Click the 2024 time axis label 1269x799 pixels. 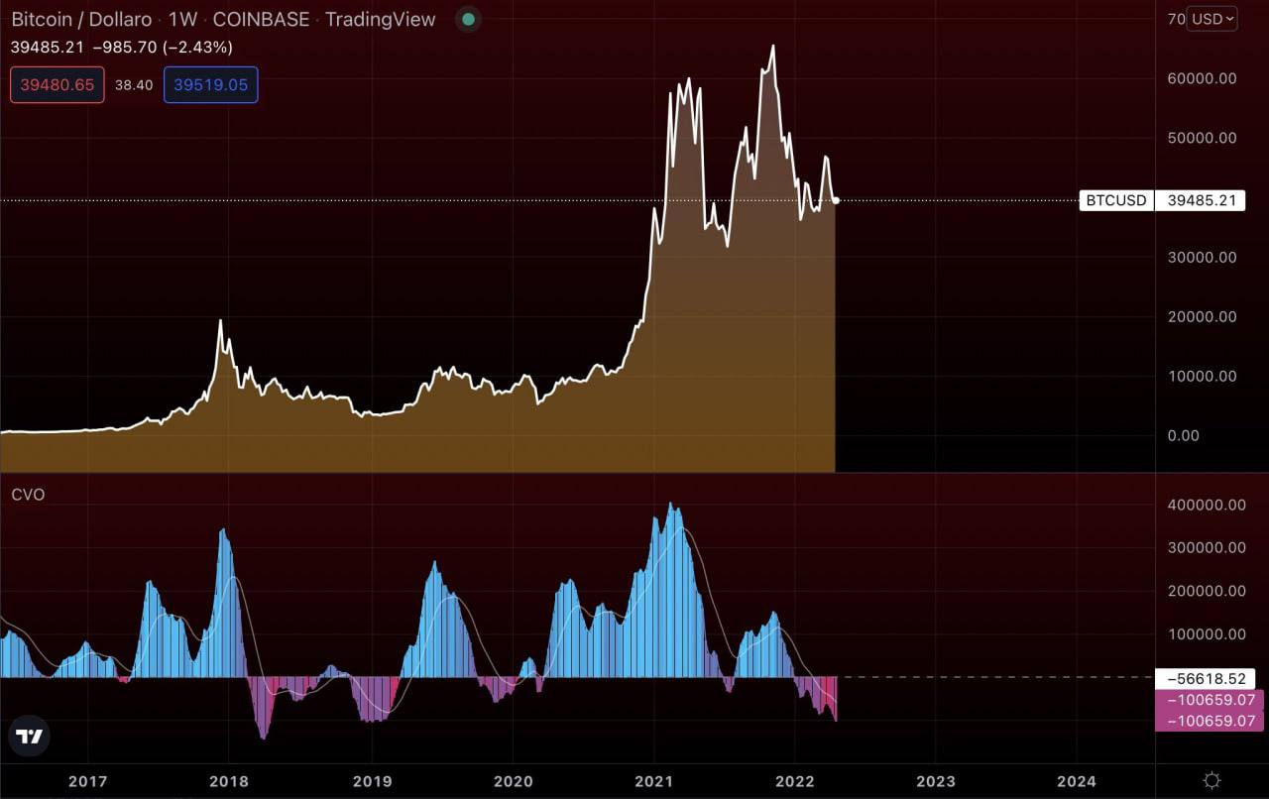(1077, 781)
